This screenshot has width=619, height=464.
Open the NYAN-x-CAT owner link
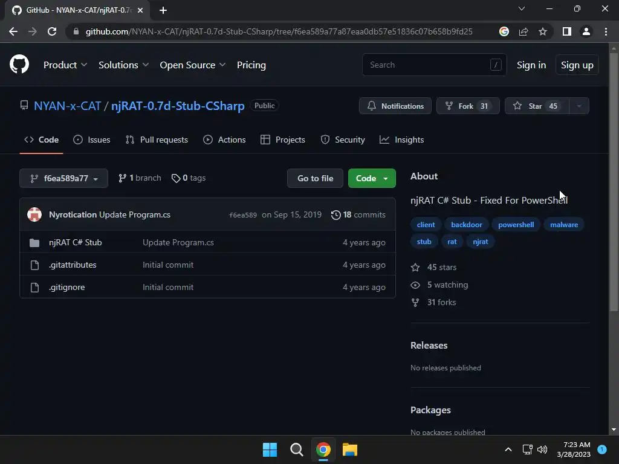[x=67, y=106]
